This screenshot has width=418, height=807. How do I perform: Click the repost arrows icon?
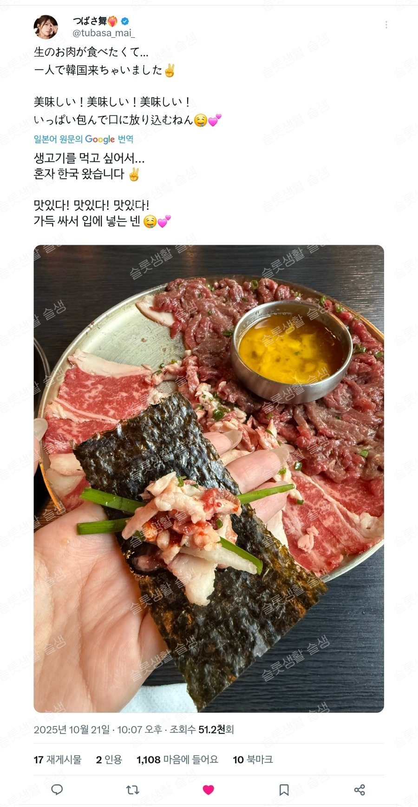click(x=133, y=789)
